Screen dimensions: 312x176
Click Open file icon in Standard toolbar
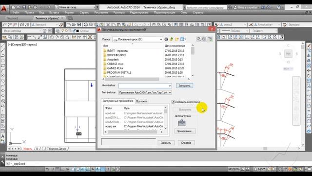[x=74, y=24]
